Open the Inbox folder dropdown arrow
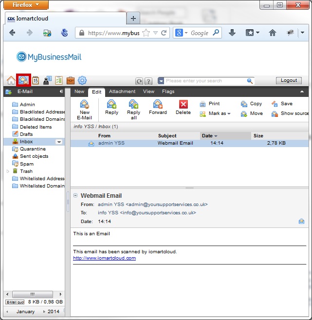The height and width of the screenshot is (320, 312). (x=59, y=142)
